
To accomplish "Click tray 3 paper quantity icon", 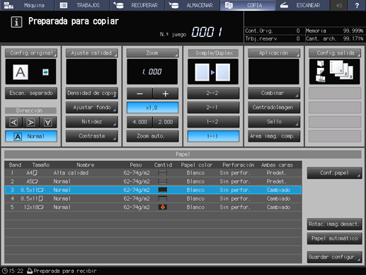I will pyautogui.click(x=163, y=190).
